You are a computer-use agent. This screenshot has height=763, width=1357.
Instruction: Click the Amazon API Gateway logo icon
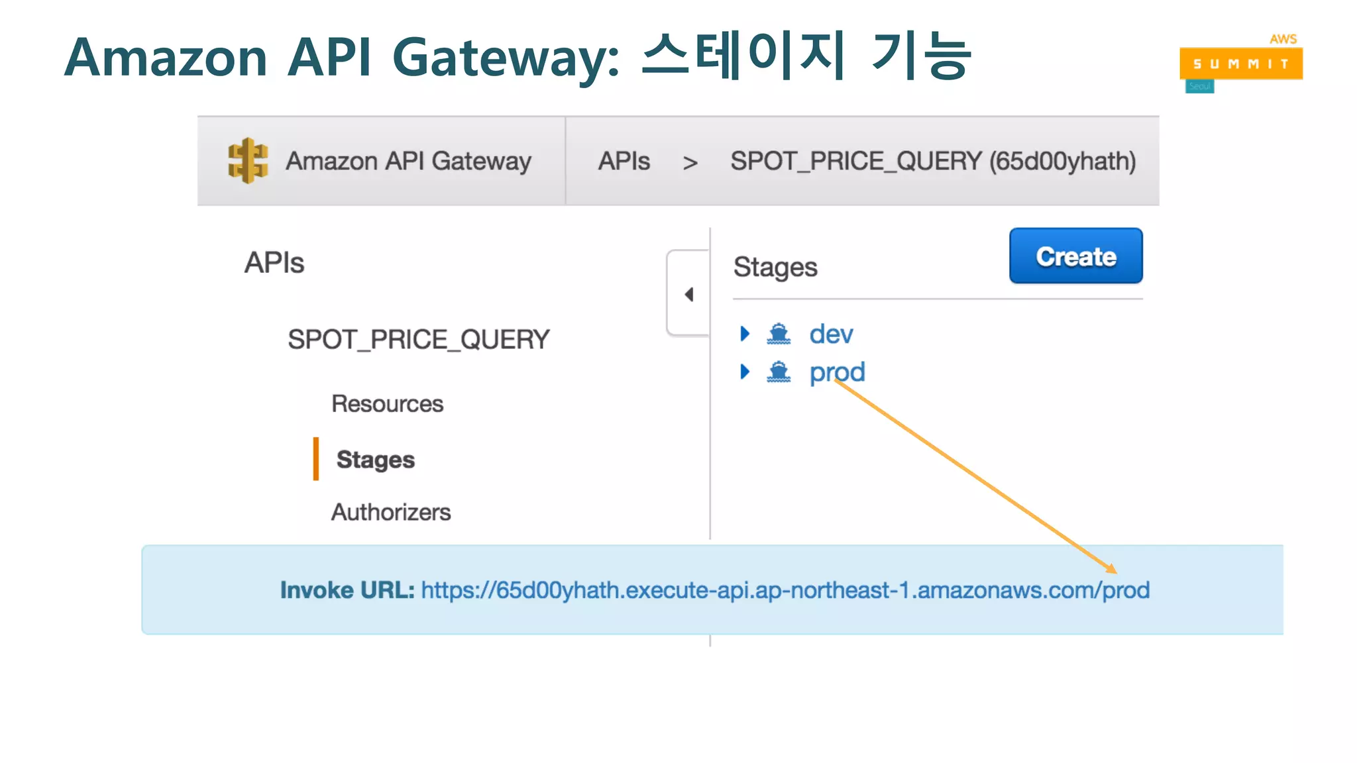[248, 161]
